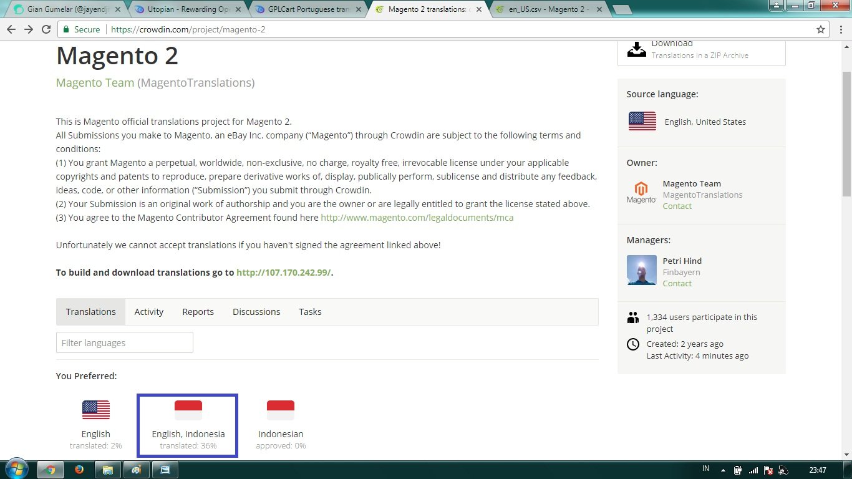Switch to the Tasks tab
The height and width of the screenshot is (479, 852).
pyautogui.click(x=310, y=312)
